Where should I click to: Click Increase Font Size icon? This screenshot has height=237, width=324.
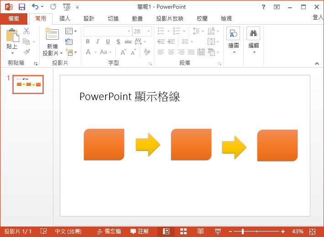point(124,52)
